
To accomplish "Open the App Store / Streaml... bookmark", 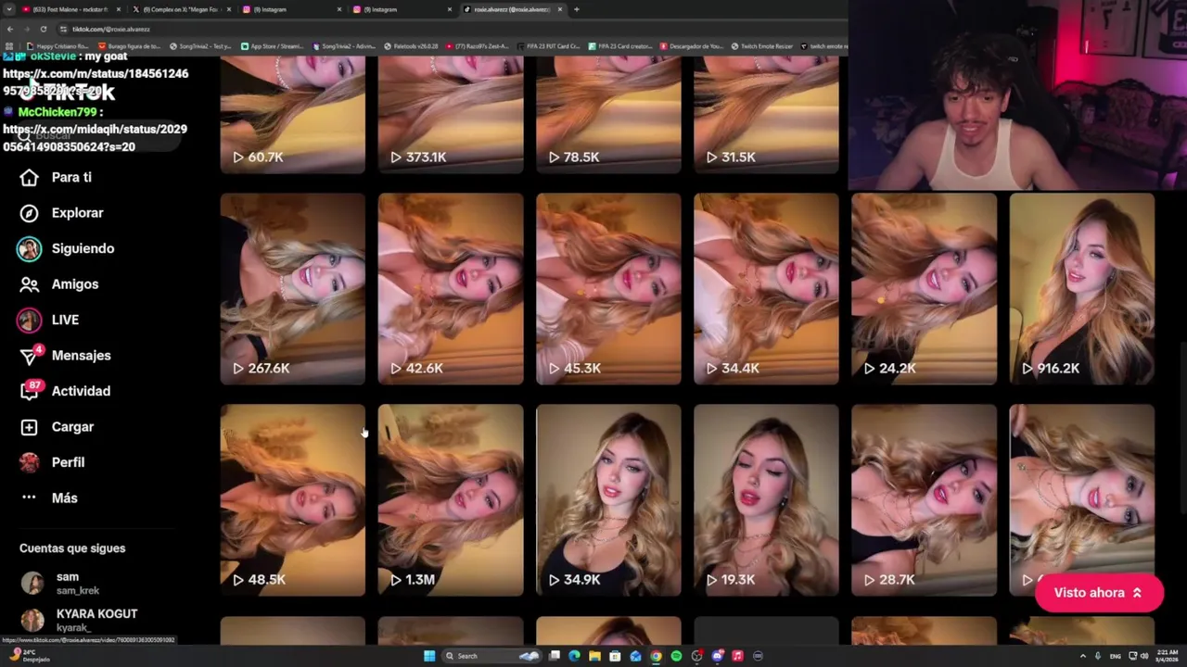I will [x=272, y=45].
